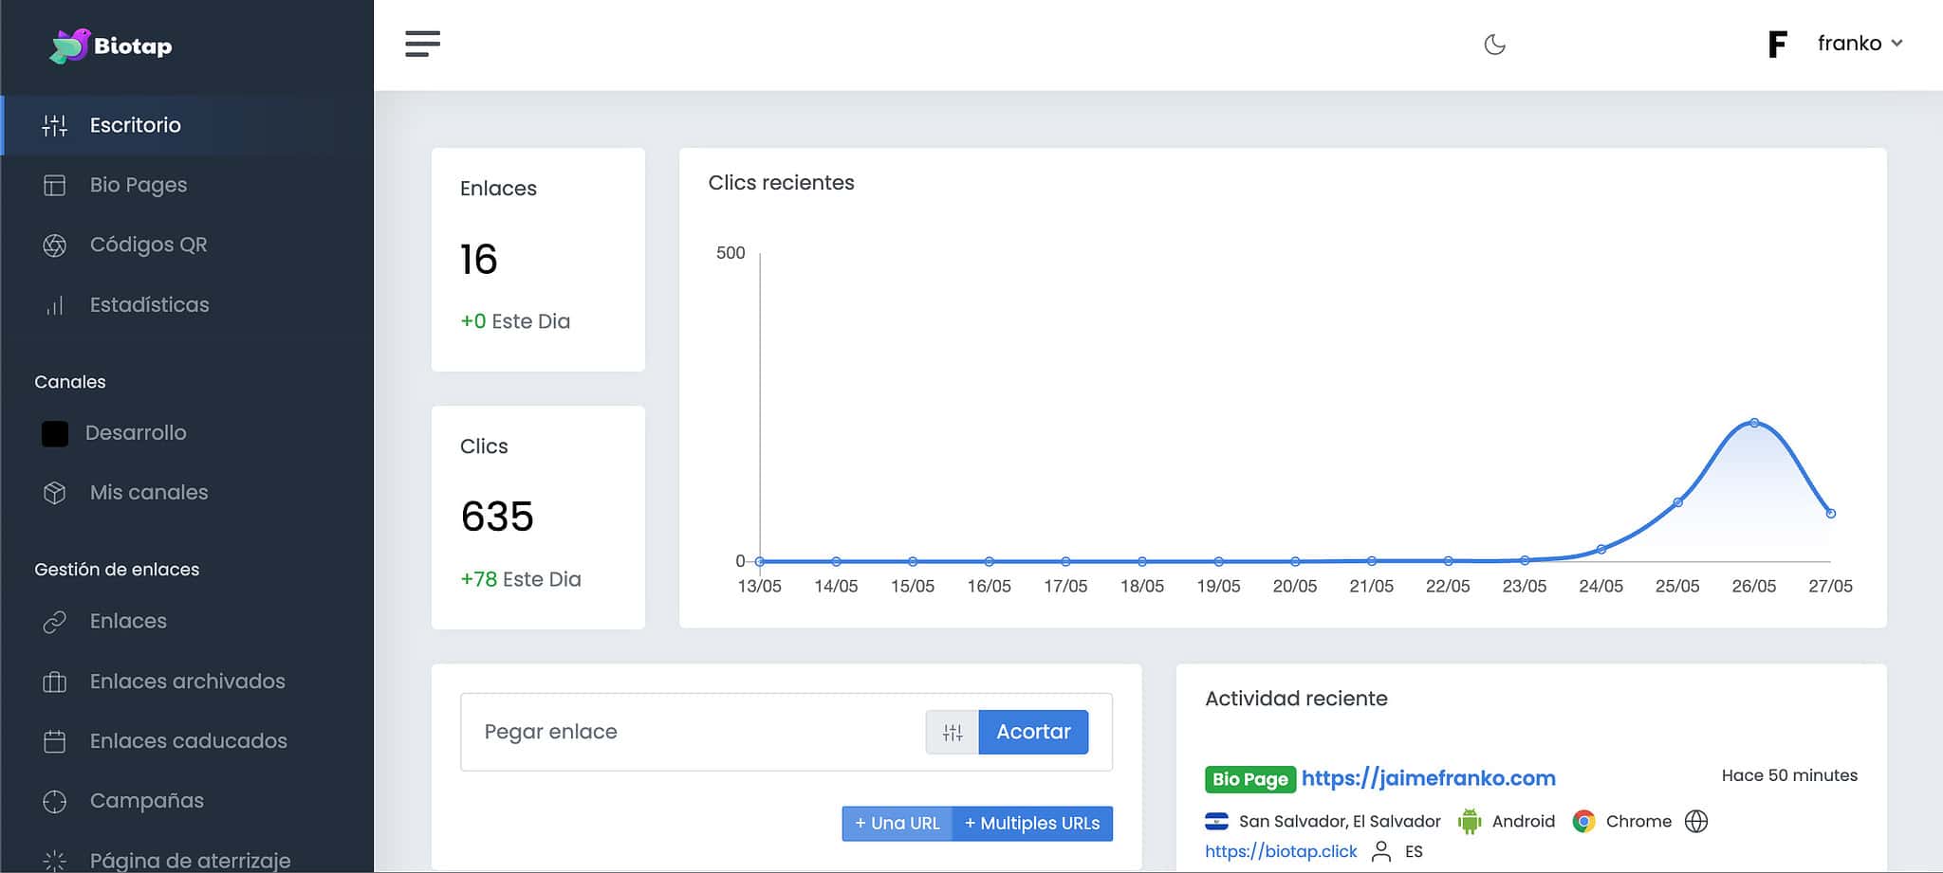
Task: Click the Enlaces chain-link icon
Action: (54, 621)
